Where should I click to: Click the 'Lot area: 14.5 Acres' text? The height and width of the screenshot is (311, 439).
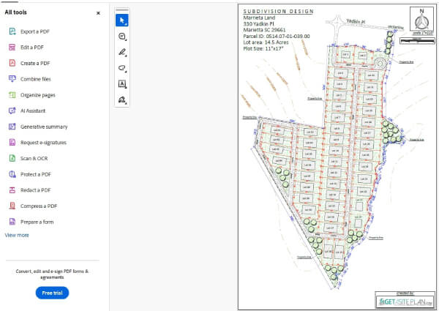point(266,42)
